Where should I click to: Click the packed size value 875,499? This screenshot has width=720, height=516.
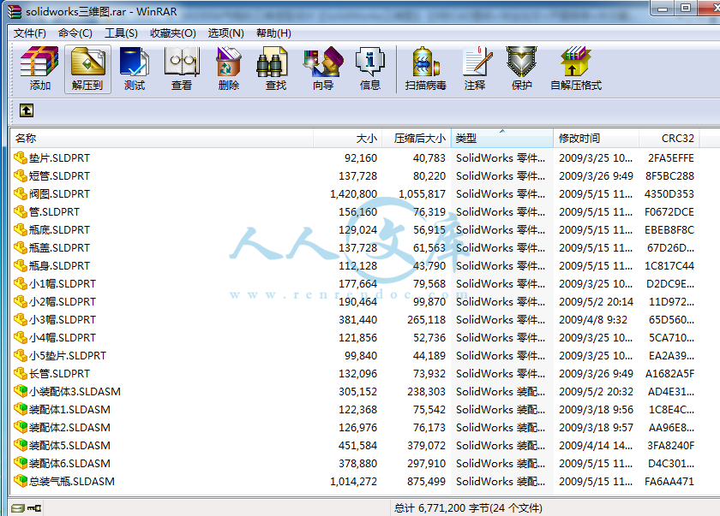[426, 481]
